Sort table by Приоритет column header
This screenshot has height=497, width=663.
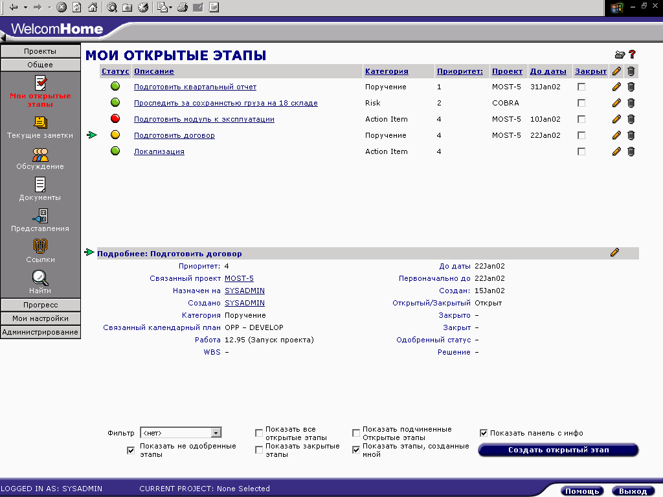coord(460,71)
